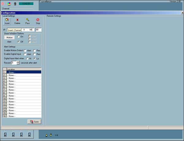
Task: Select location row 14 None
Action: pyautogui.click(x=24, y=110)
